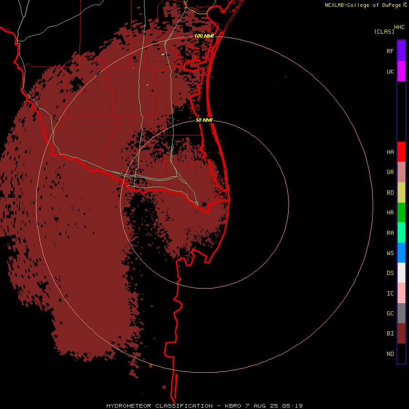Click the BI dark red legend swatch
Image resolution: width=409 pixels, height=409 pixels.
[401, 334]
